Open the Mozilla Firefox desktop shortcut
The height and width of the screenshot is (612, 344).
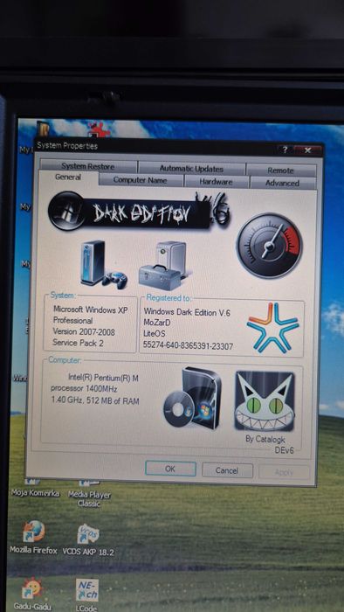click(33, 537)
